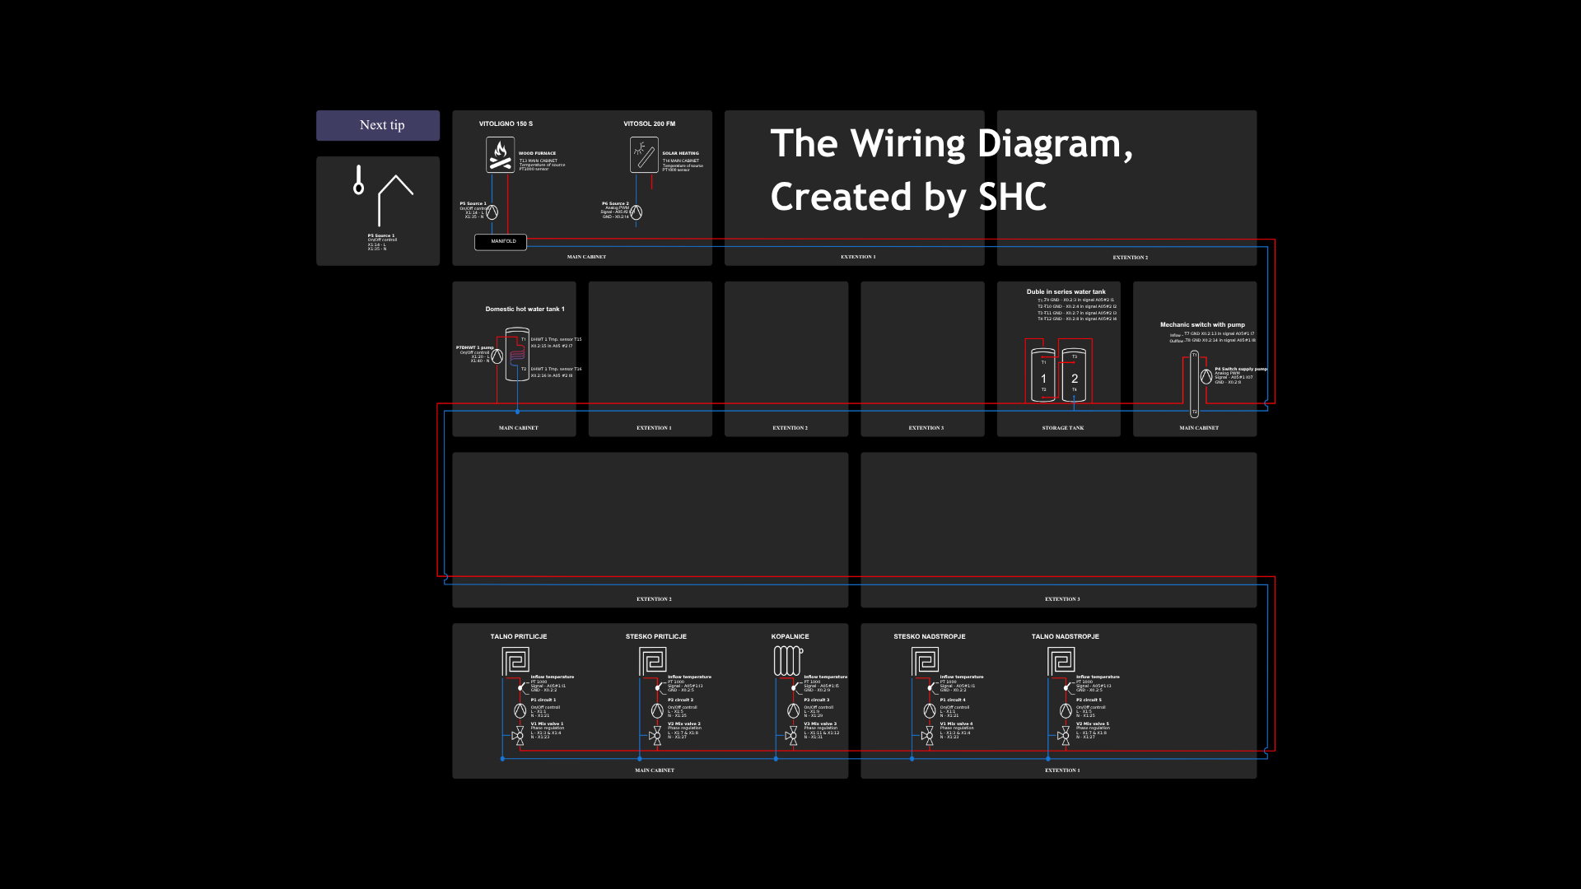This screenshot has height=889, width=1581.
Task: Select storage tank number 2
Action: (1074, 375)
